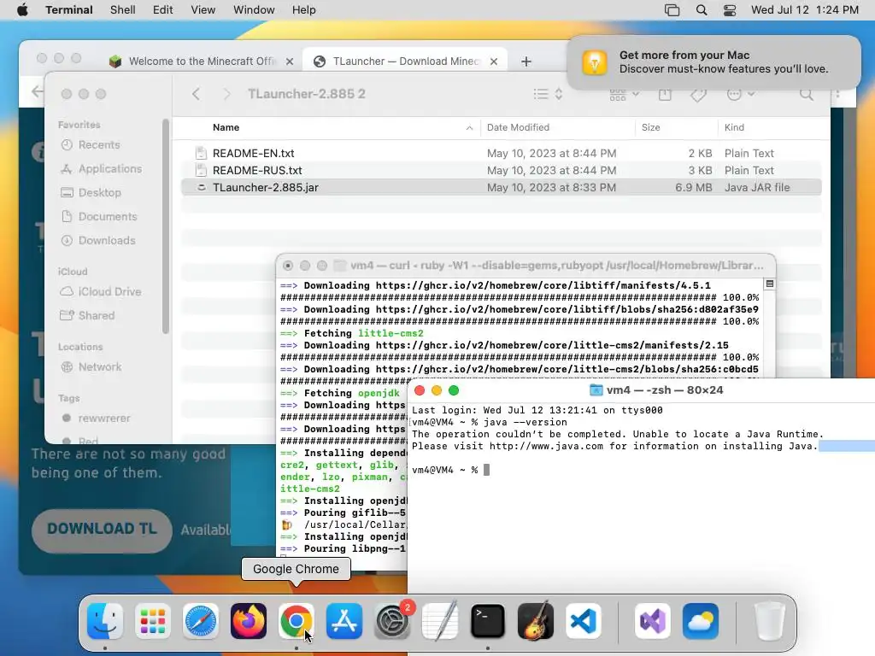
Task: Switch to Terminal via dock icon
Action: tap(488, 621)
